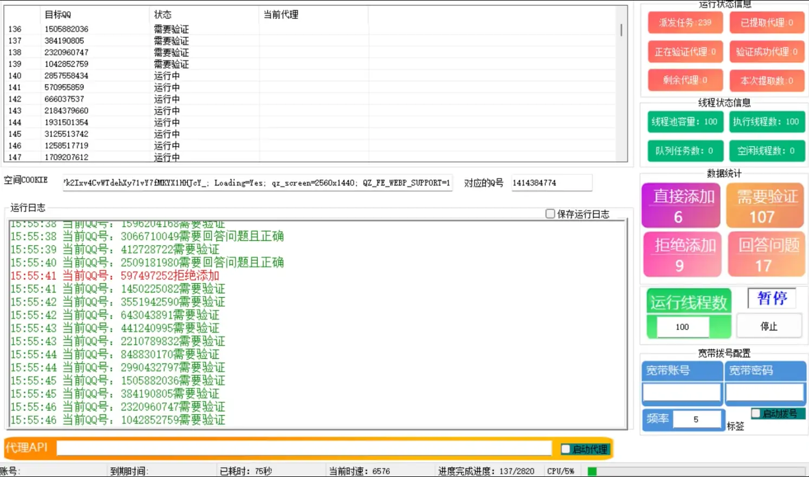Select row 137 with QQ 384190805

tap(309, 41)
